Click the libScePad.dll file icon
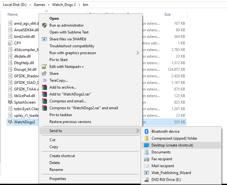The image size is (227, 185). (10, 96)
